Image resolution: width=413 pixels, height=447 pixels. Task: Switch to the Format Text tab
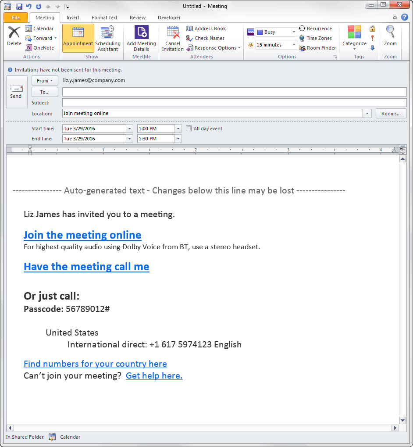[x=104, y=18]
